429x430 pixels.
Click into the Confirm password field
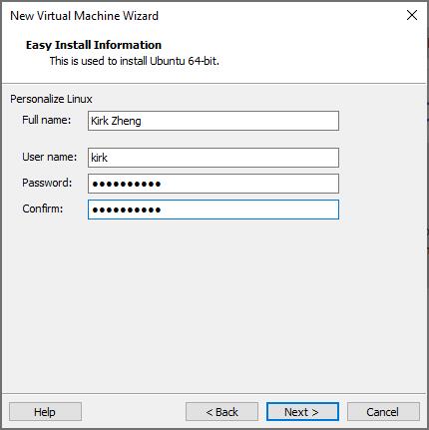214,210
